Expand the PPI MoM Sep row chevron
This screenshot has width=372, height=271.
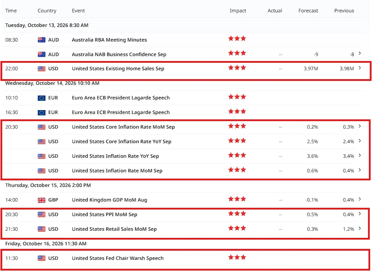coord(360,214)
